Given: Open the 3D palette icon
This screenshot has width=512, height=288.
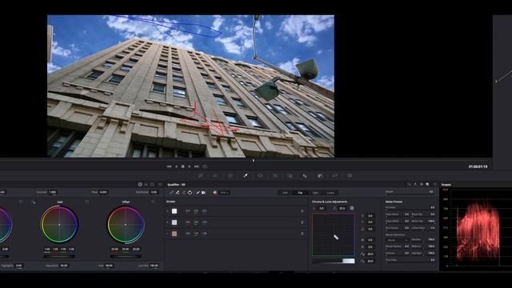Looking at the screenshot, I should point(350,176).
